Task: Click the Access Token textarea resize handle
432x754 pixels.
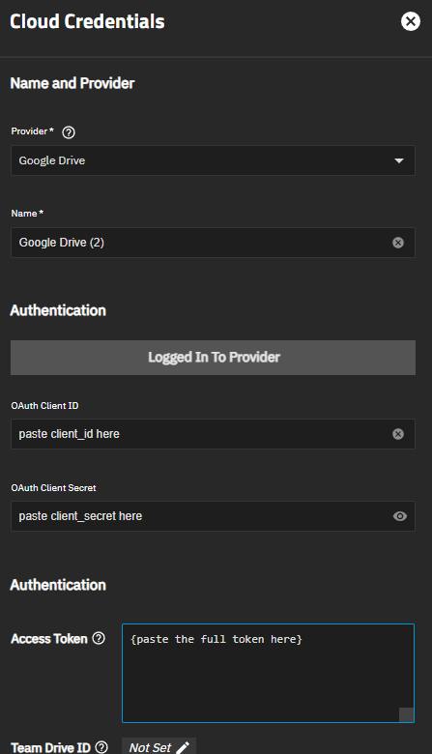Action: click(x=406, y=714)
